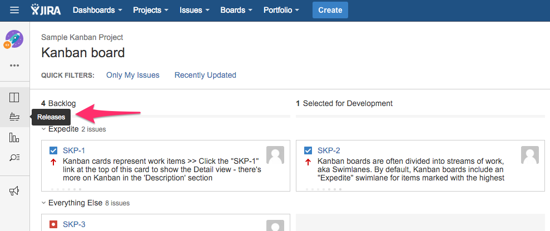Click the SKP-2 assignee avatar
550x231 pixels.
tap(530, 155)
